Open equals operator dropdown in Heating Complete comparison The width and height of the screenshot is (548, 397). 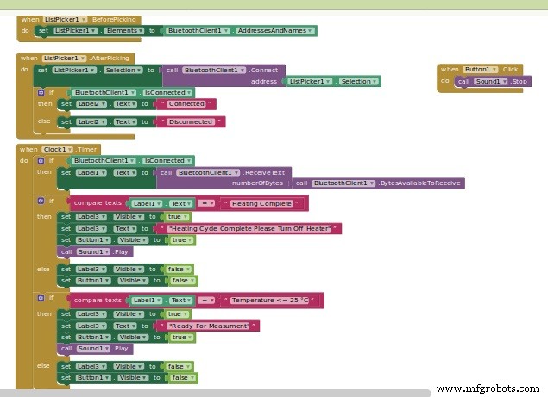[x=206, y=203]
